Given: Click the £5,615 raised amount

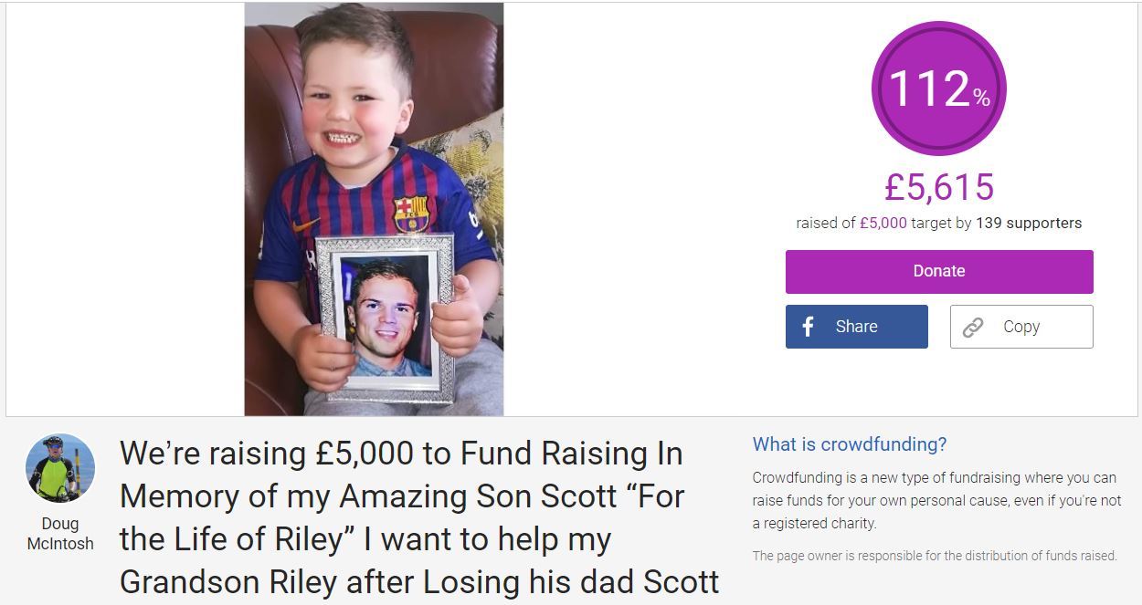Looking at the screenshot, I should point(939,187).
